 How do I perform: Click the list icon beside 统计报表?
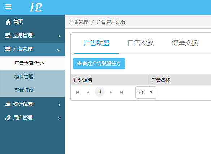click(x=8, y=104)
